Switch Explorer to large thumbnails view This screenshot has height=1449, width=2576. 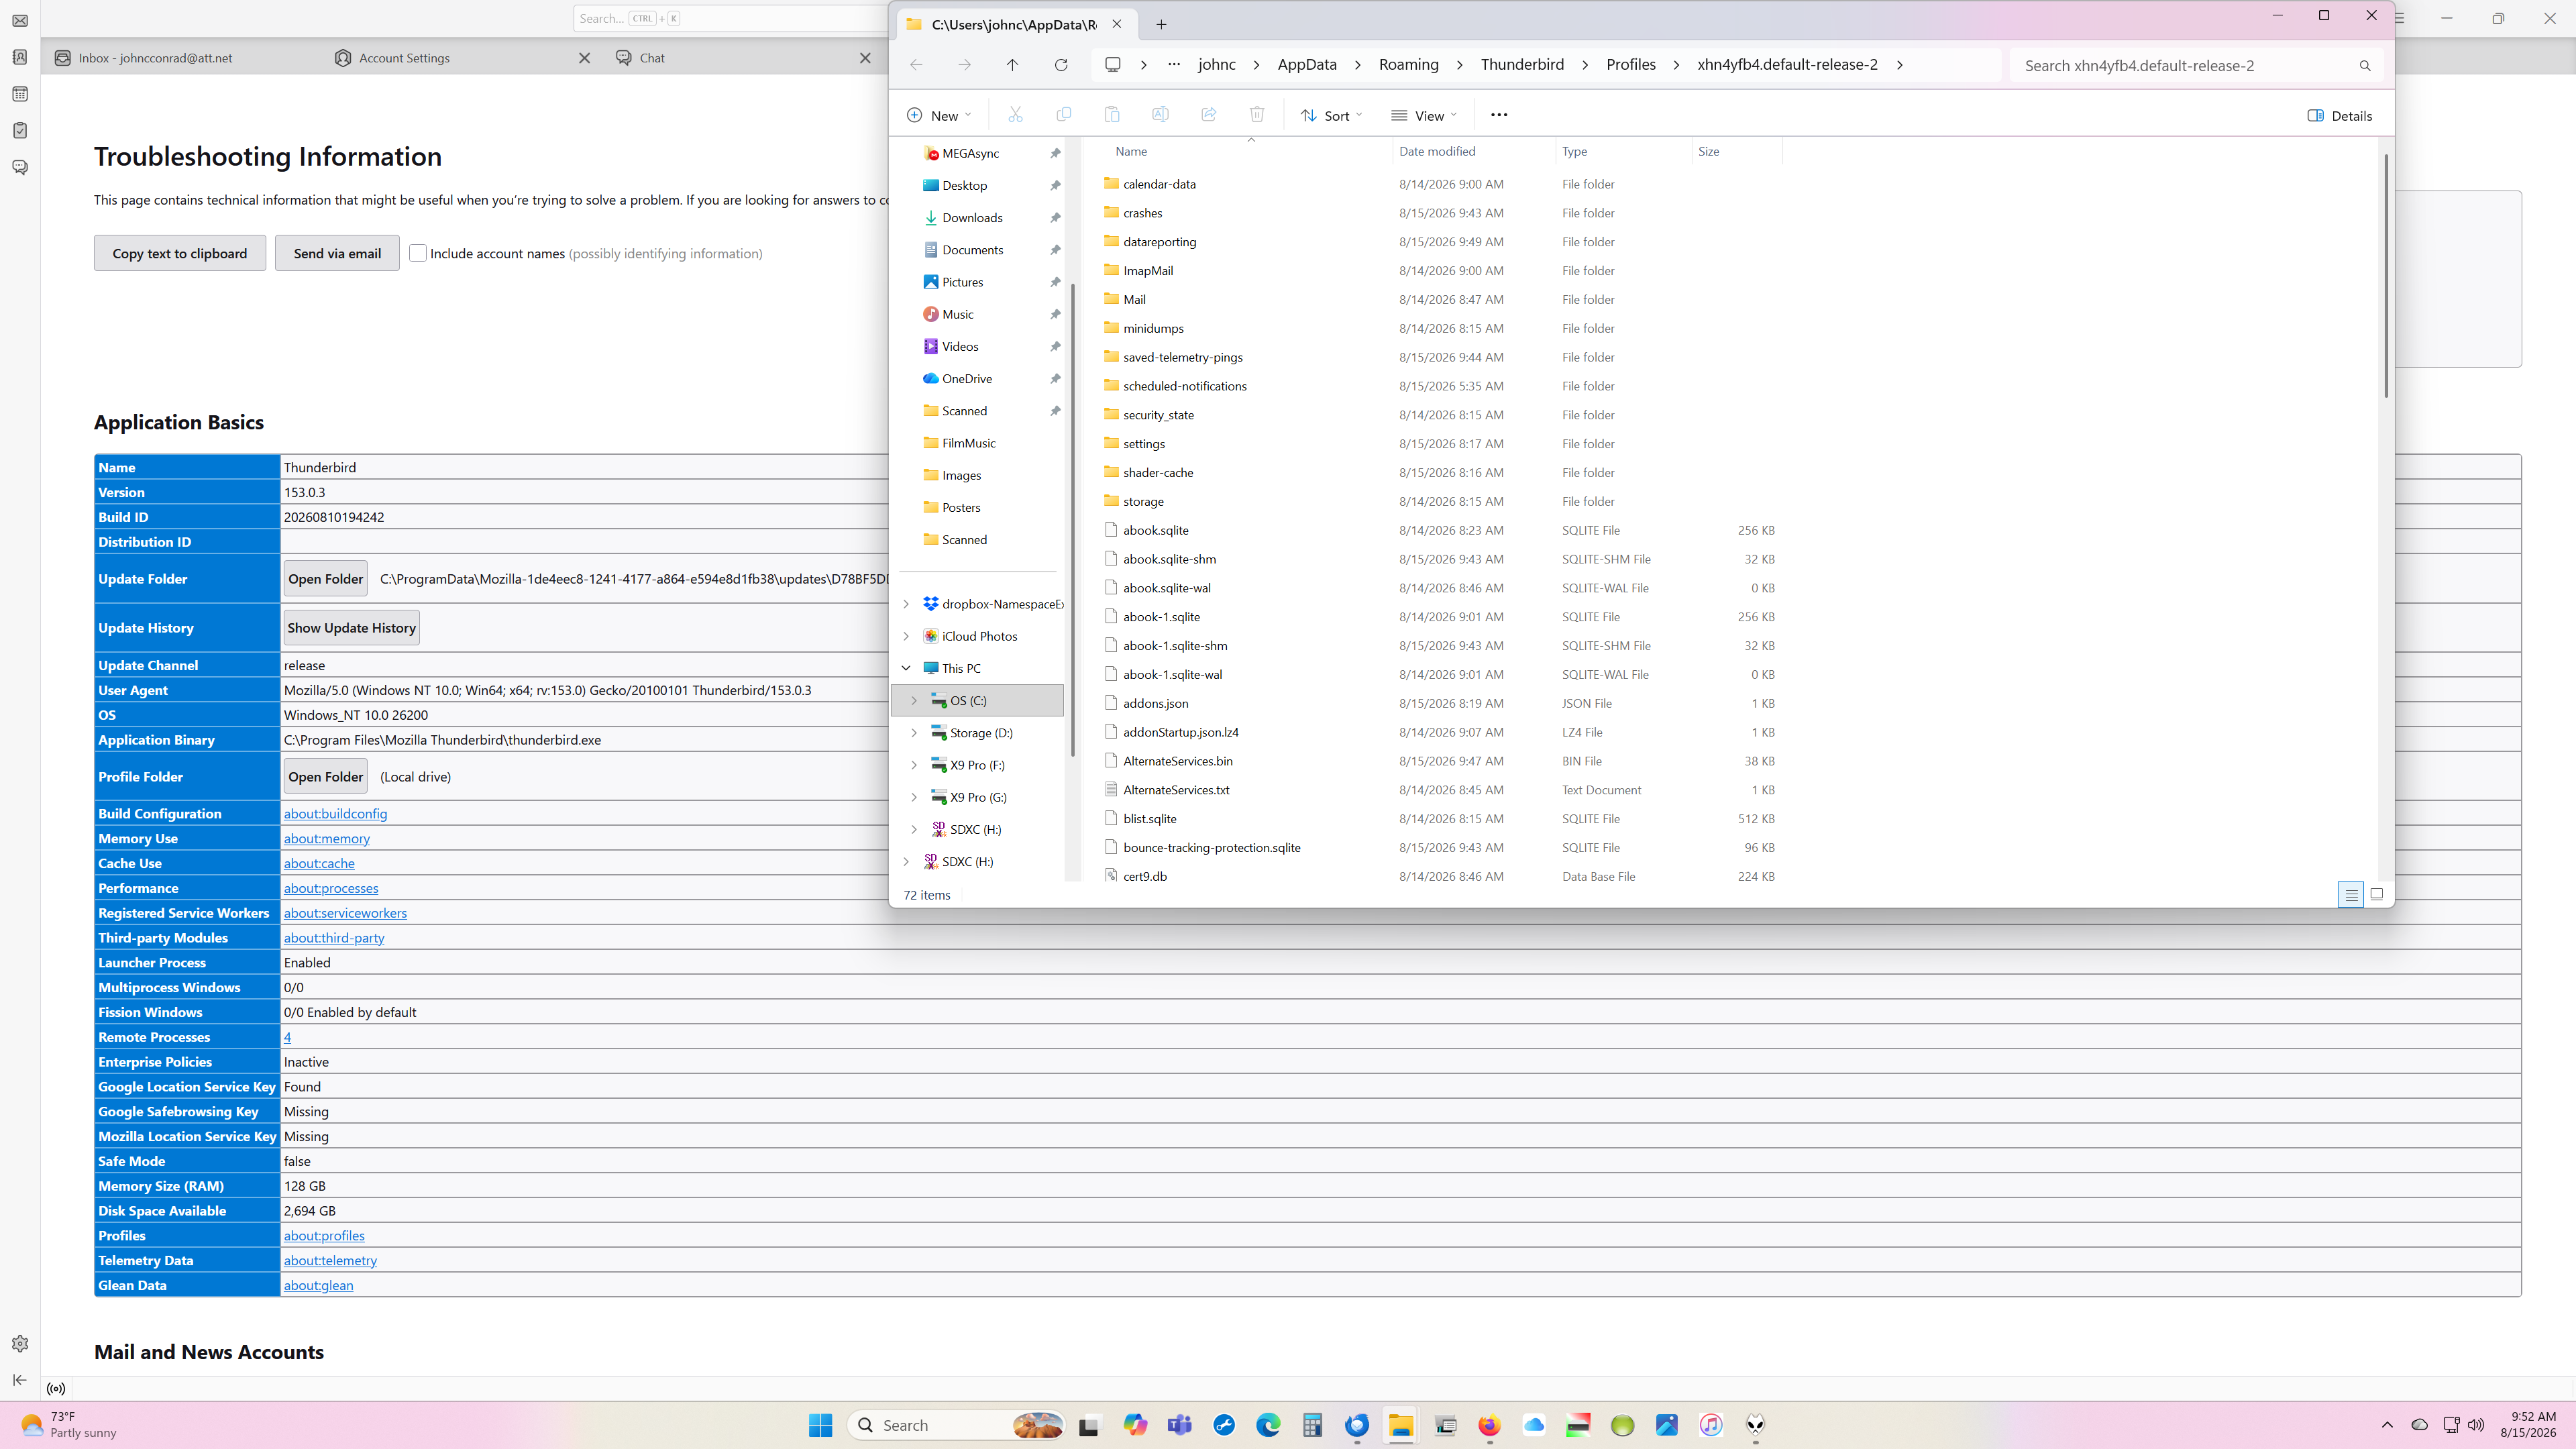(2377, 895)
